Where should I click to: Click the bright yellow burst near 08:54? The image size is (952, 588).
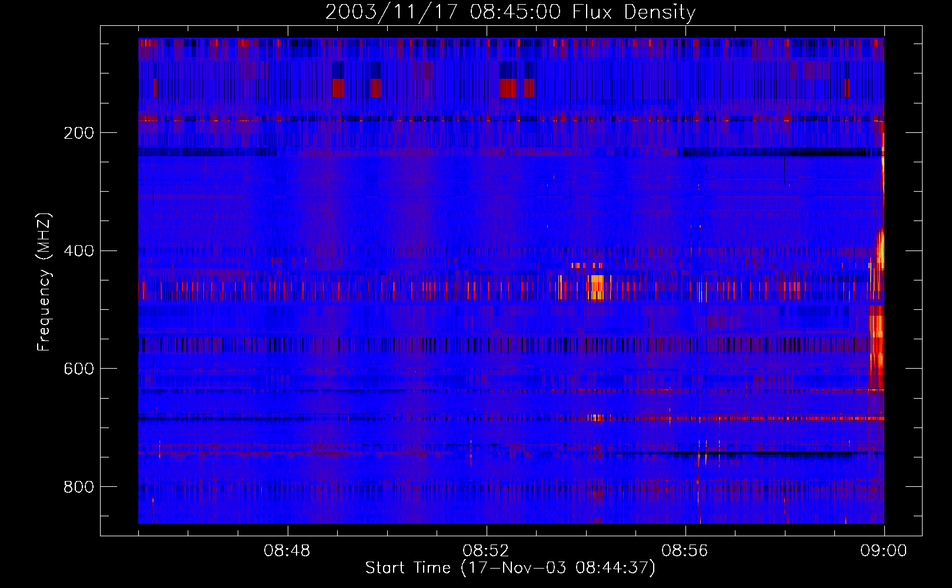pyautogui.click(x=597, y=288)
